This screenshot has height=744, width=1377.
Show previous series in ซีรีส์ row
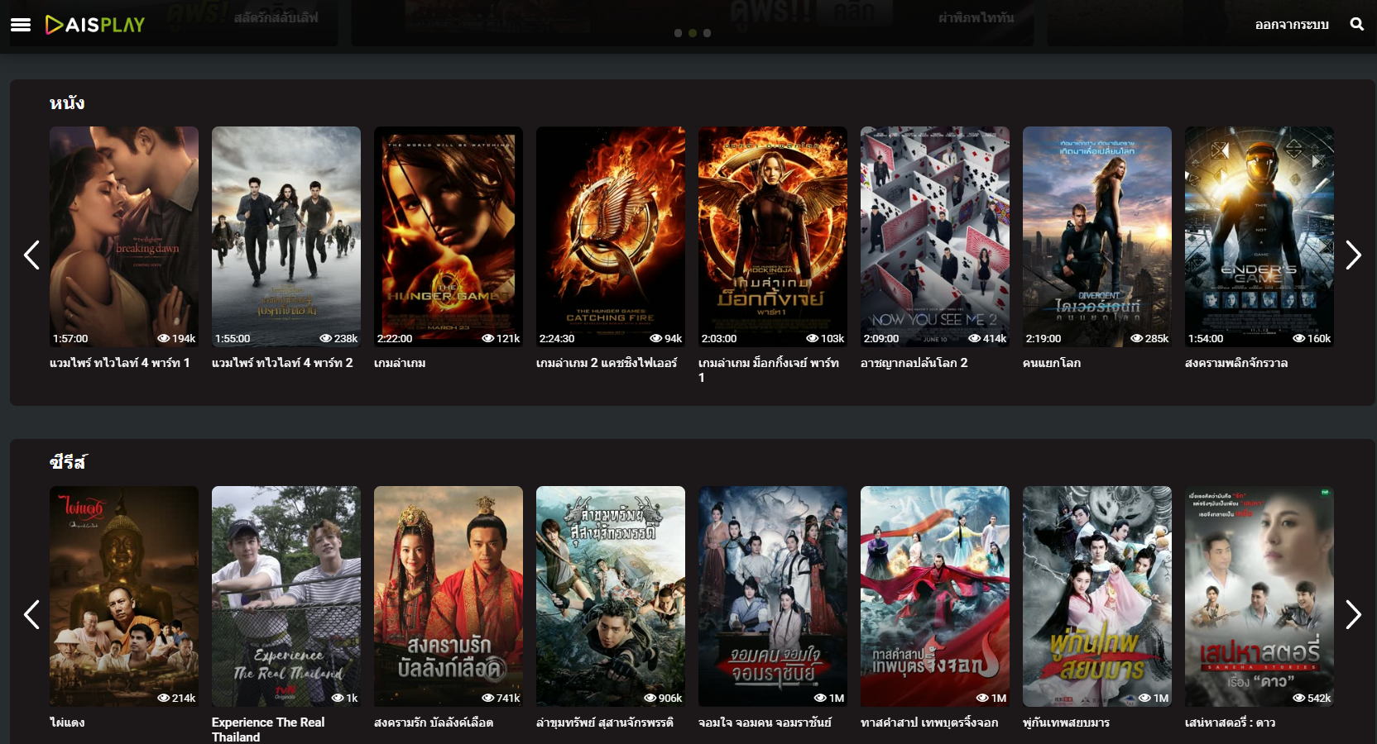tap(32, 614)
